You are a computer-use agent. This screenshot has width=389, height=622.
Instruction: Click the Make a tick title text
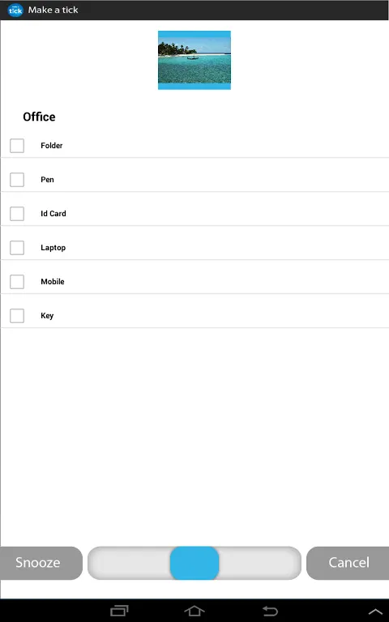53,10
